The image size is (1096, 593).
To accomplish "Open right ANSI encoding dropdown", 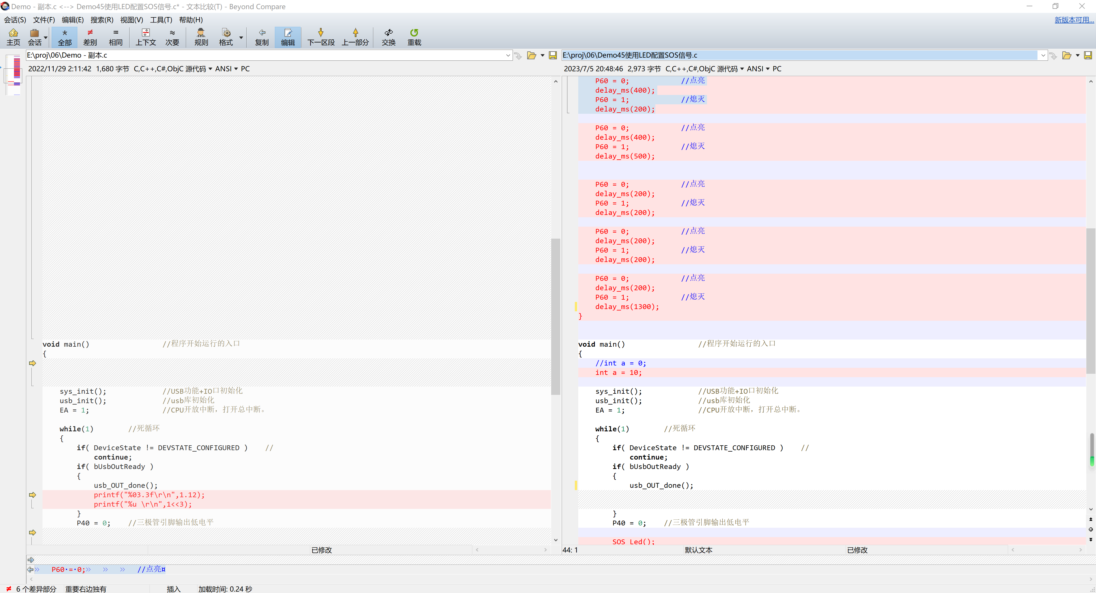I will (758, 69).
